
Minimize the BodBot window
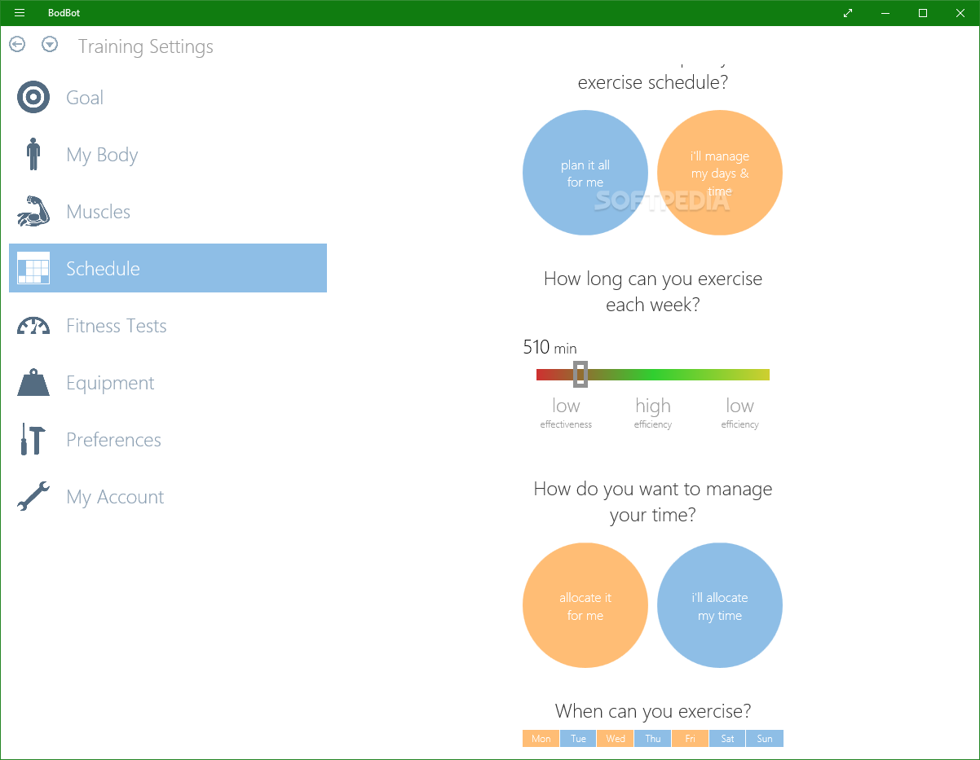pyautogui.click(x=885, y=13)
